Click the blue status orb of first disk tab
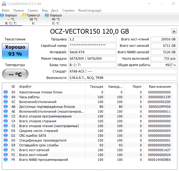Screen dimensions: 179x171 (x=2, y=15)
